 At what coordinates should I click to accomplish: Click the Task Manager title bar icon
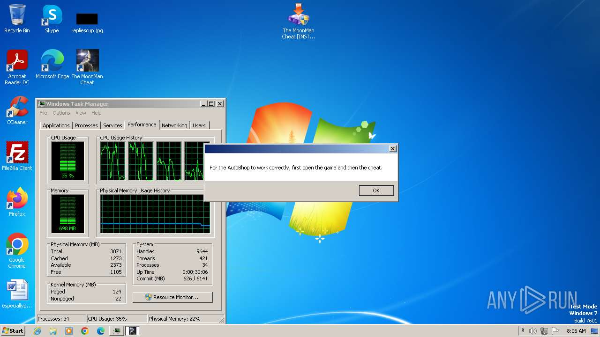[42, 104]
